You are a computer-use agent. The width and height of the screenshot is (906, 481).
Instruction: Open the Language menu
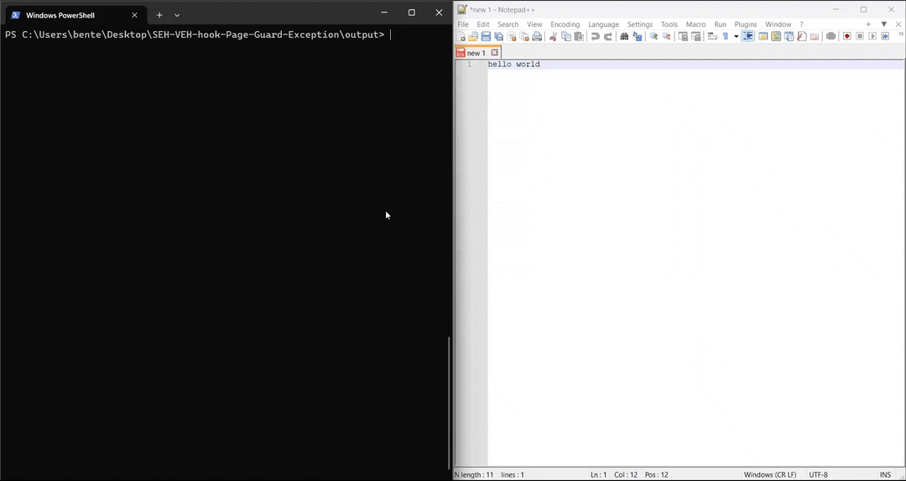603,24
